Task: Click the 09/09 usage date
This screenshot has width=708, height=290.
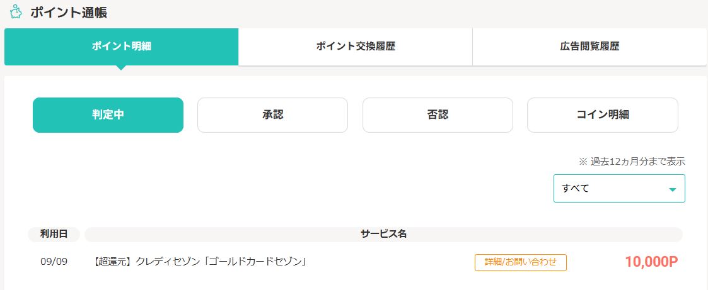Action: coord(54,262)
